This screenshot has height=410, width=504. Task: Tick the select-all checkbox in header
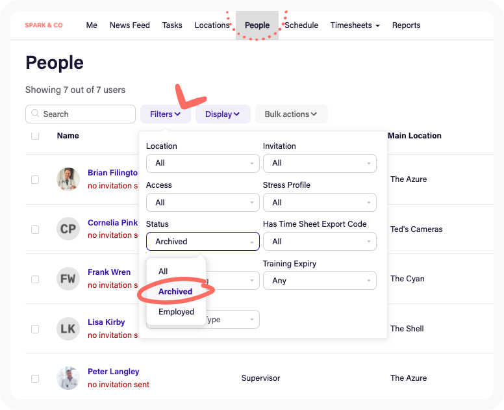[x=35, y=136]
